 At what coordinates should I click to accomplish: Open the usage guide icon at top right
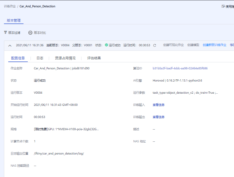(x=223, y=6)
